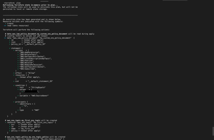Viewport: 214px width, 140px height.
Task: Click the terminal scrollbar thumb
Action: (x=213, y=131)
